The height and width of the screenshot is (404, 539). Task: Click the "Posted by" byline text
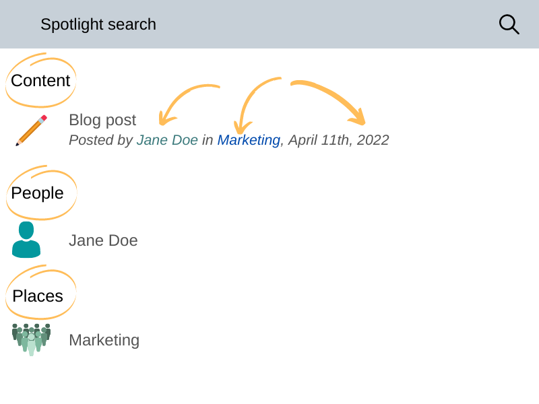[100, 140]
